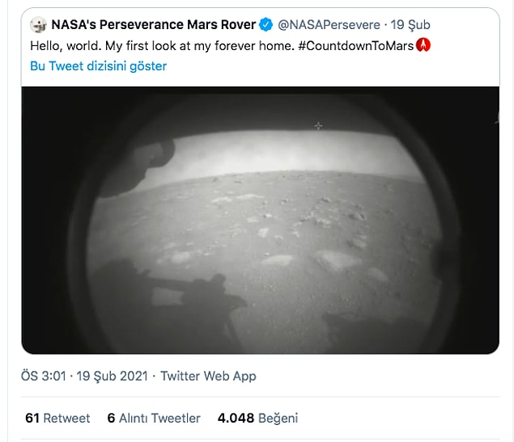Click the blue verified badge
The image size is (514, 442).
tap(265, 24)
